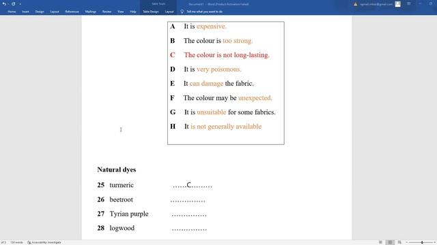Click the answer 'C' on the turmeric line

[x=189, y=185]
